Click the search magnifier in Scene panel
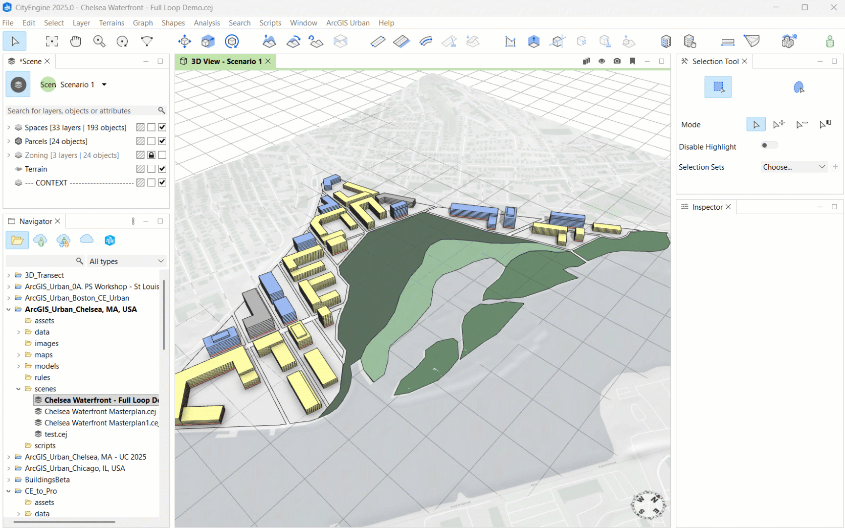The image size is (845, 528). click(161, 110)
